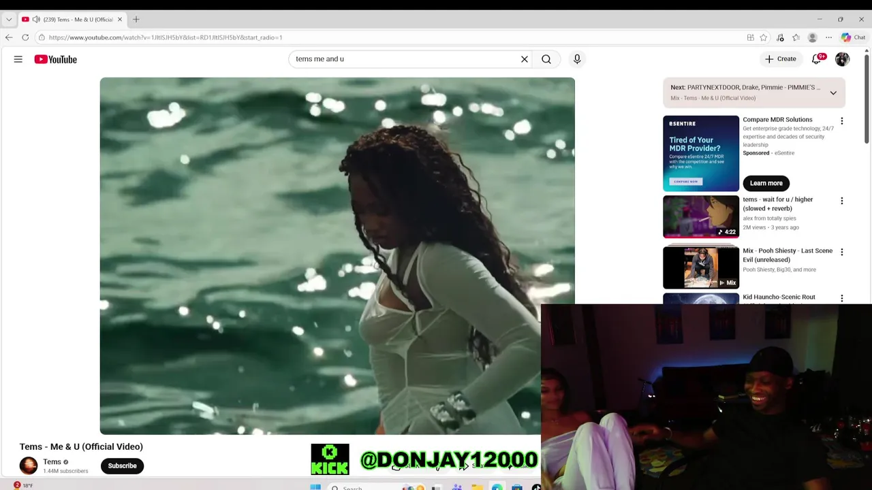Open 'Kid Hauncho-Scenic Rout' video title

tap(779, 297)
